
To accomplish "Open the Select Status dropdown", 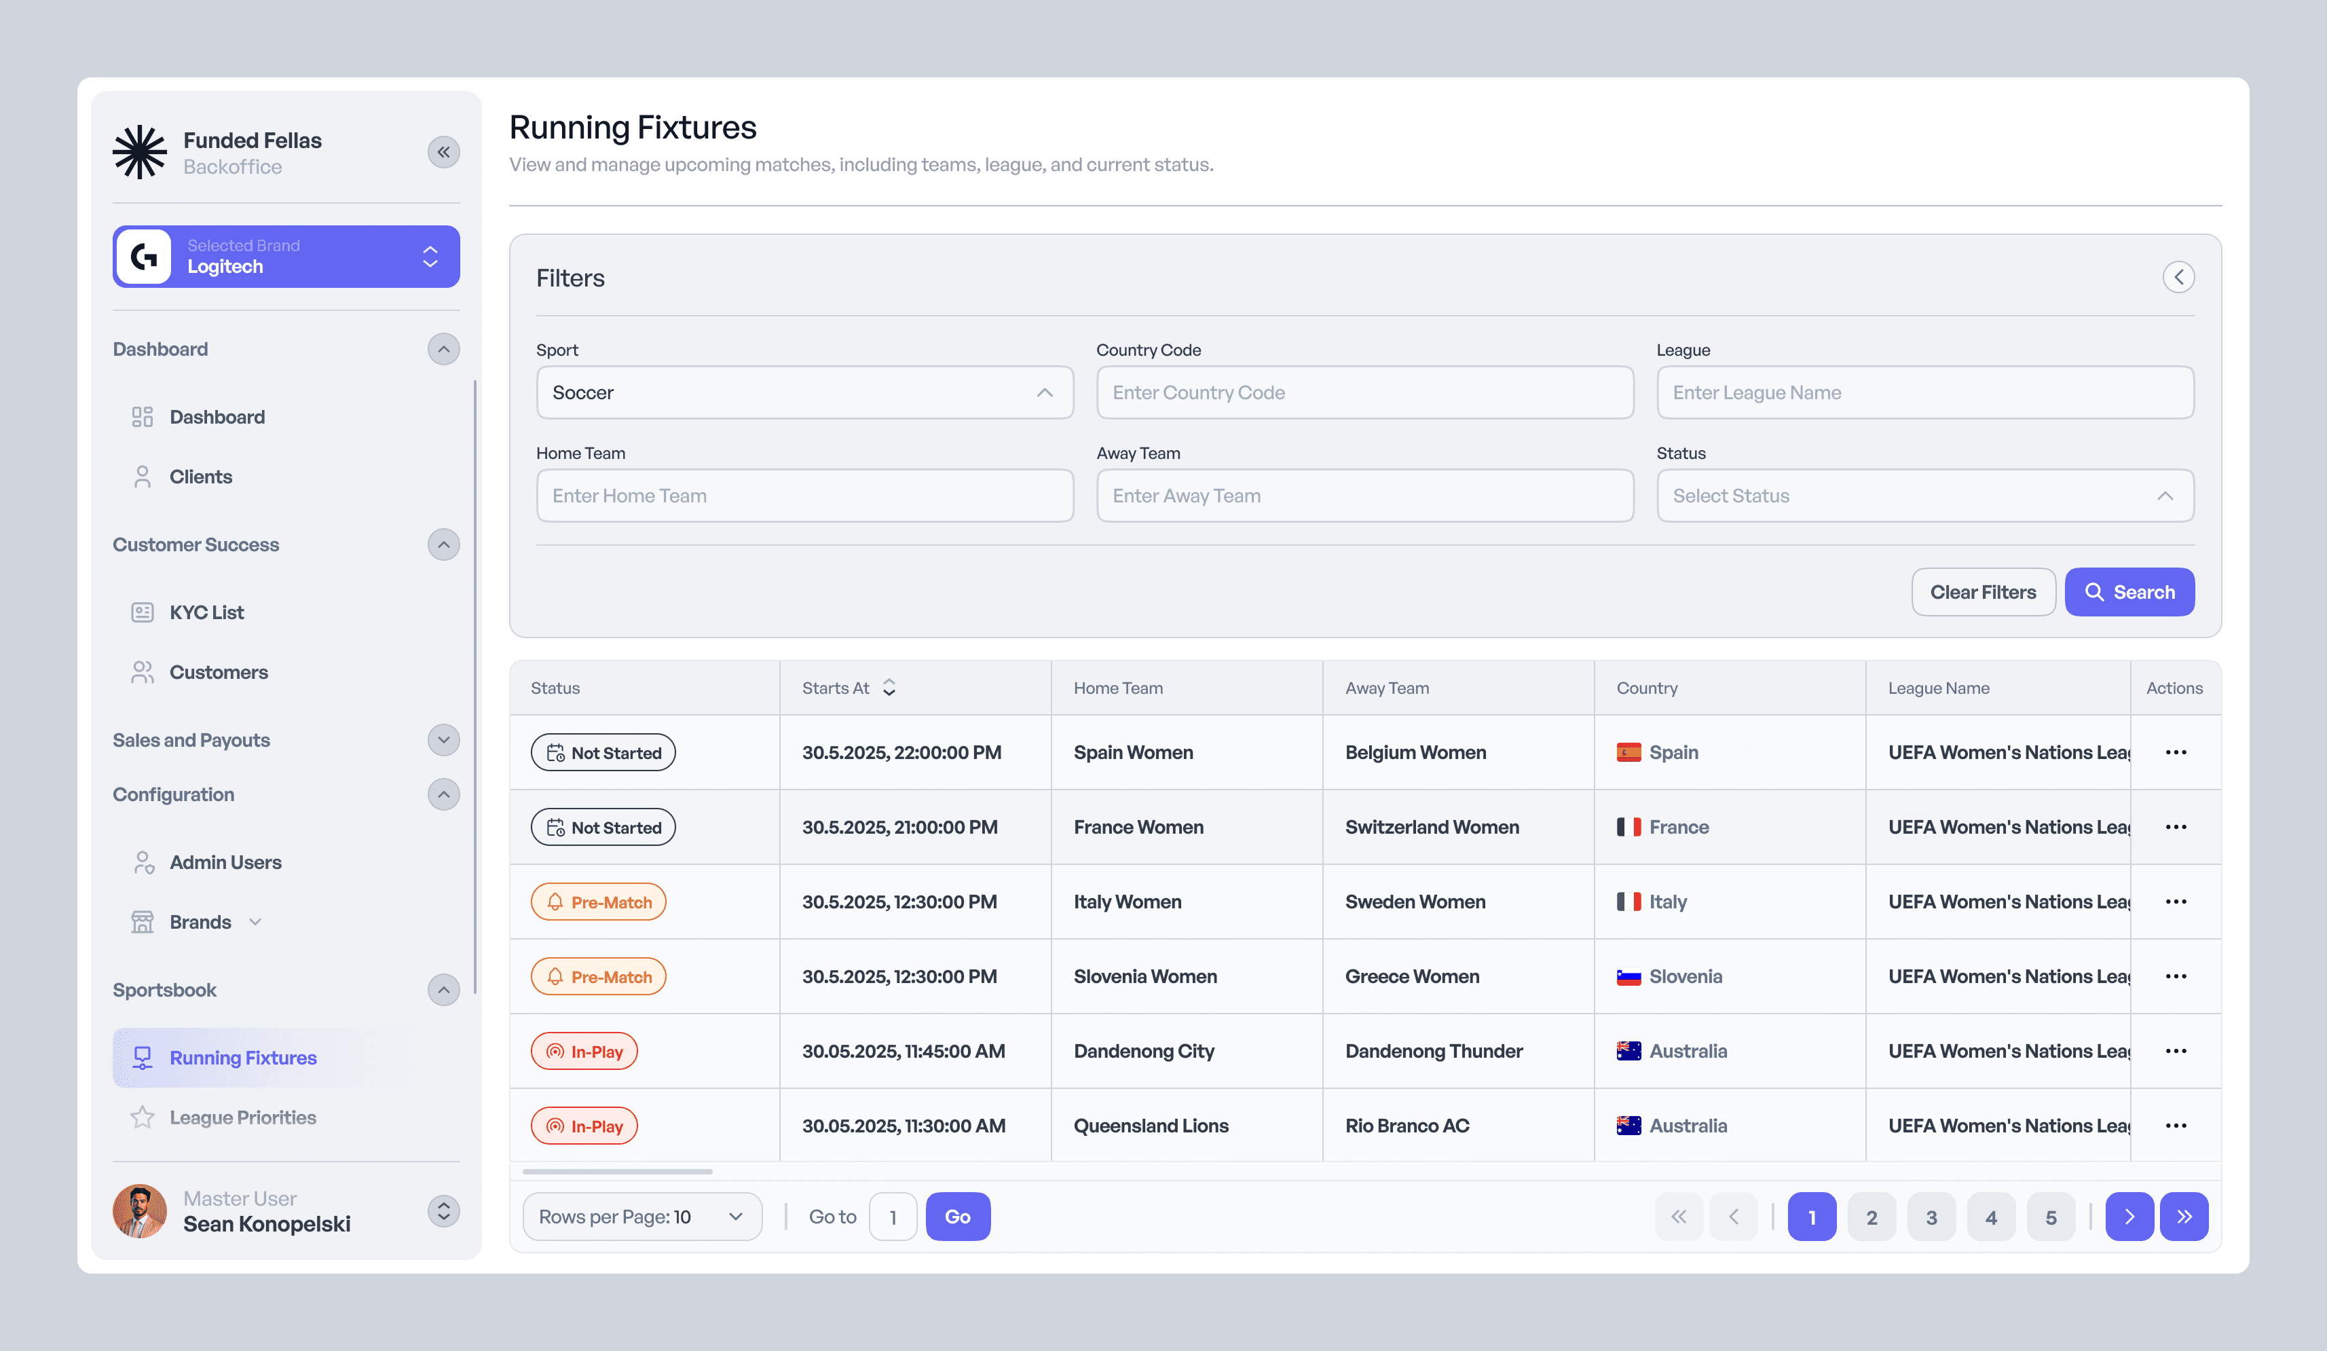I will tap(1924, 496).
